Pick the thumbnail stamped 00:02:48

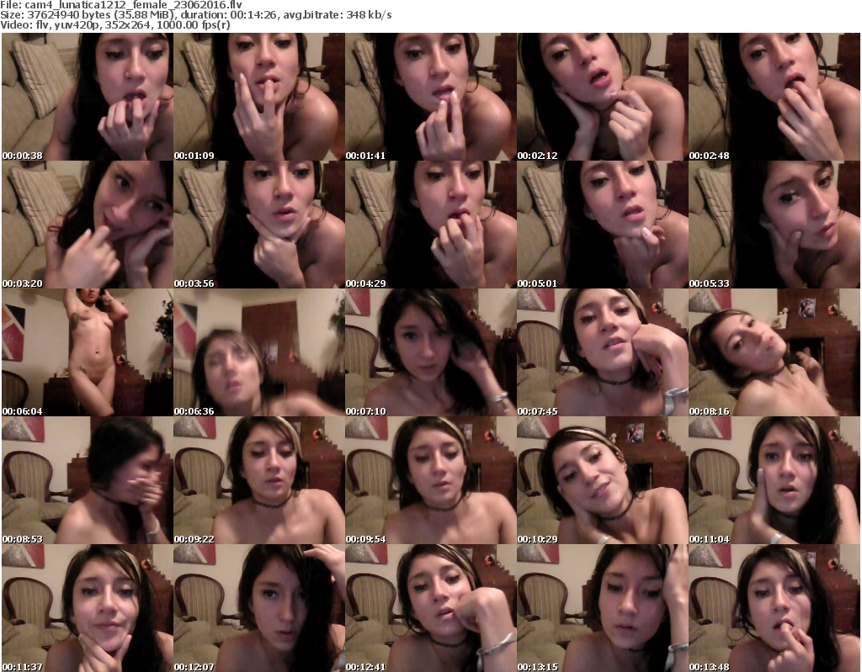coord(774,97)
